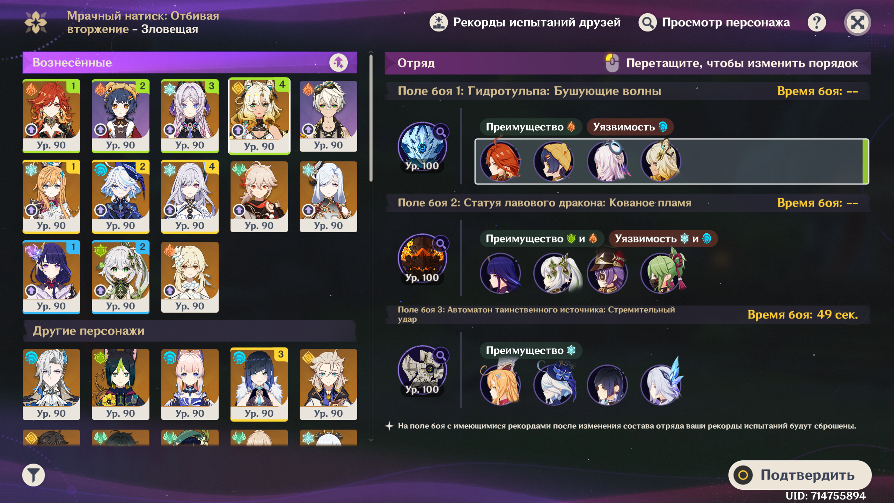Click the ascended sort icon in Вознесённые header
The height and width of the screenshot is (503, 894).
click(338, 63)
